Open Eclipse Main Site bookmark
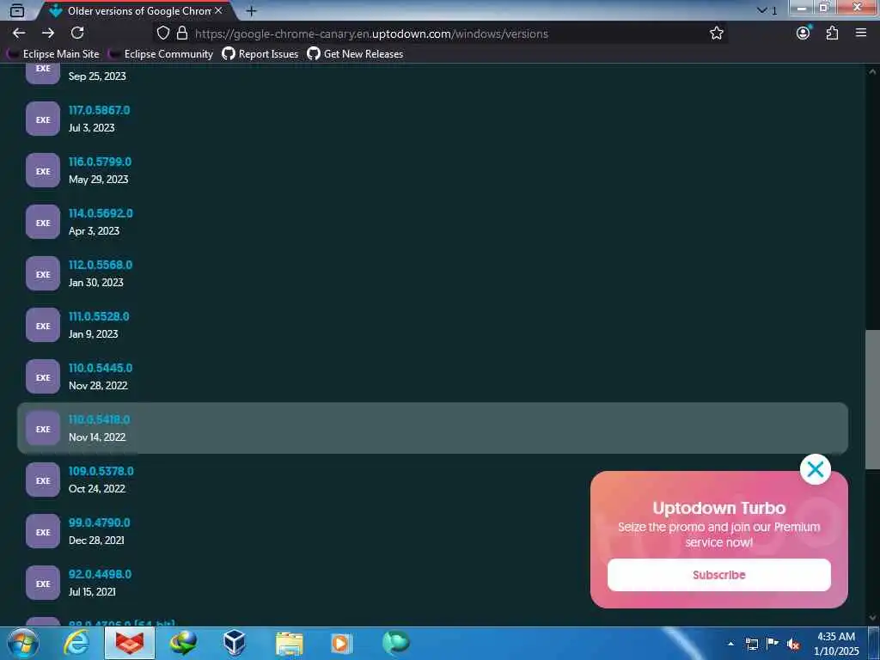880x660 pixels. tap(54, 54)
